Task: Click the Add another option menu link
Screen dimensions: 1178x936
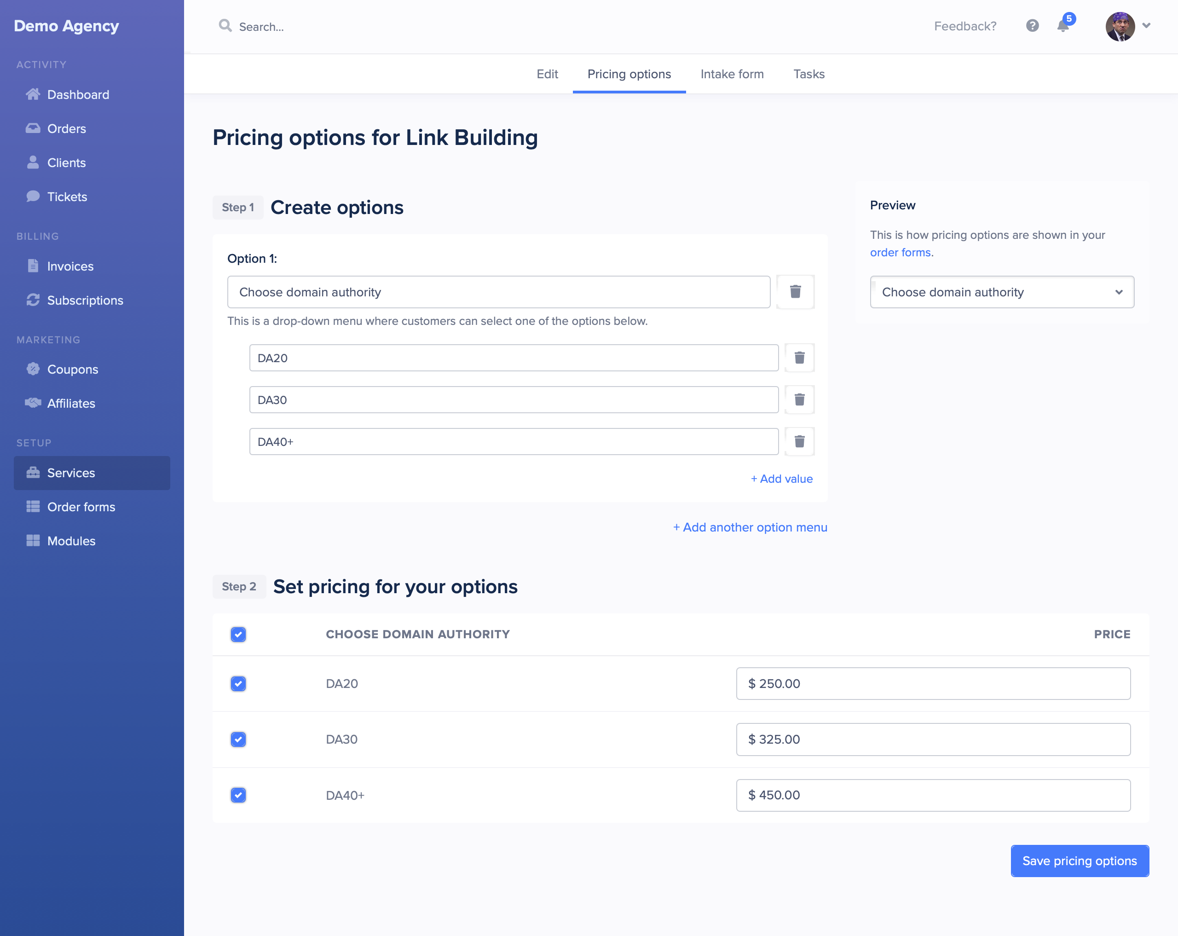Action: [x=750, y=527]
